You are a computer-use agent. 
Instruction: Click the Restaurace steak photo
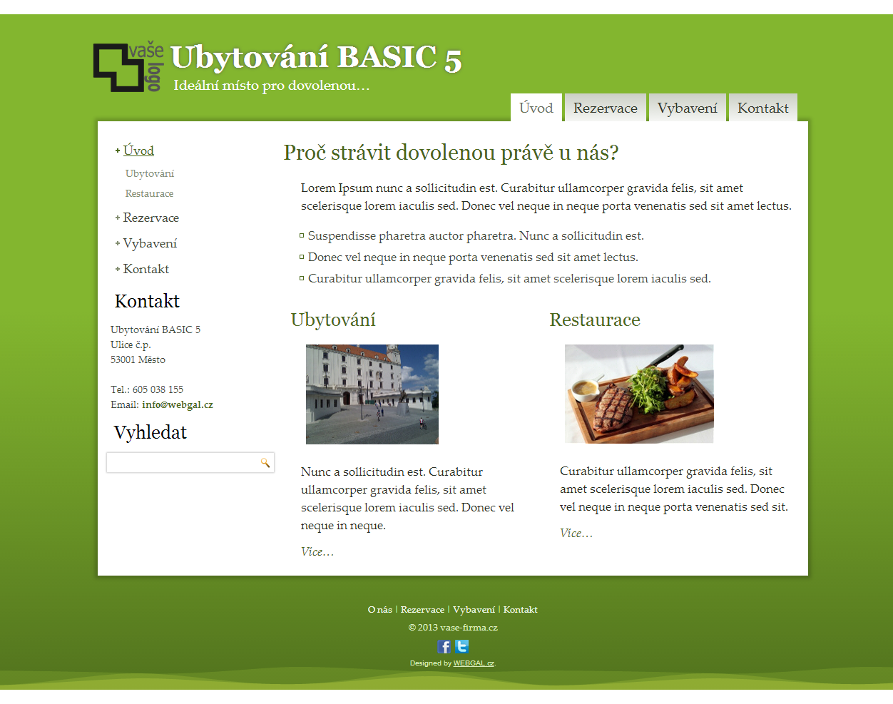pos(639,394)
